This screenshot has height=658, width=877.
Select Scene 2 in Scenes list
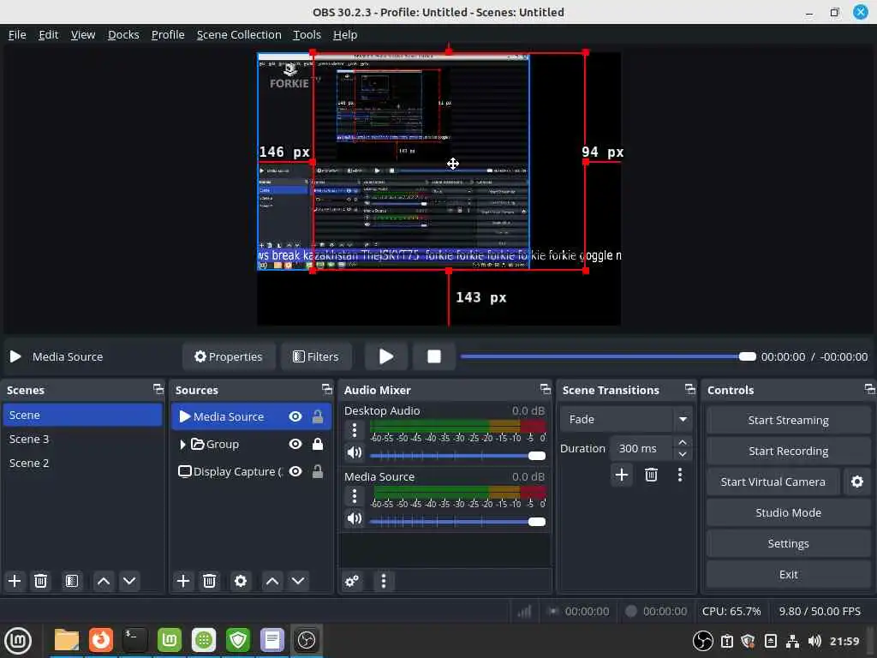(83, 463)
